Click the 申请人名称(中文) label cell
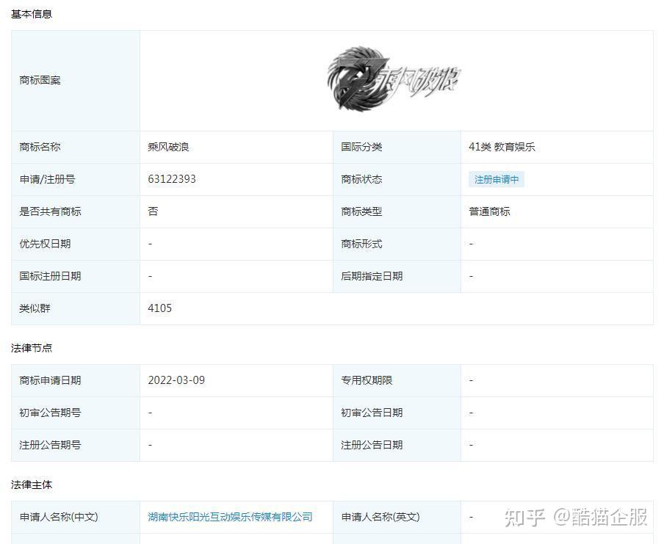This screenshot has width=664, height=544. [76, 518]
